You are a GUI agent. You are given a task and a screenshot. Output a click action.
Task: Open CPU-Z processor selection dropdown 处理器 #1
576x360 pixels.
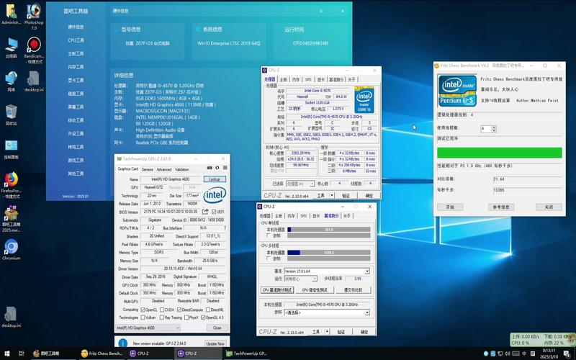300,184
